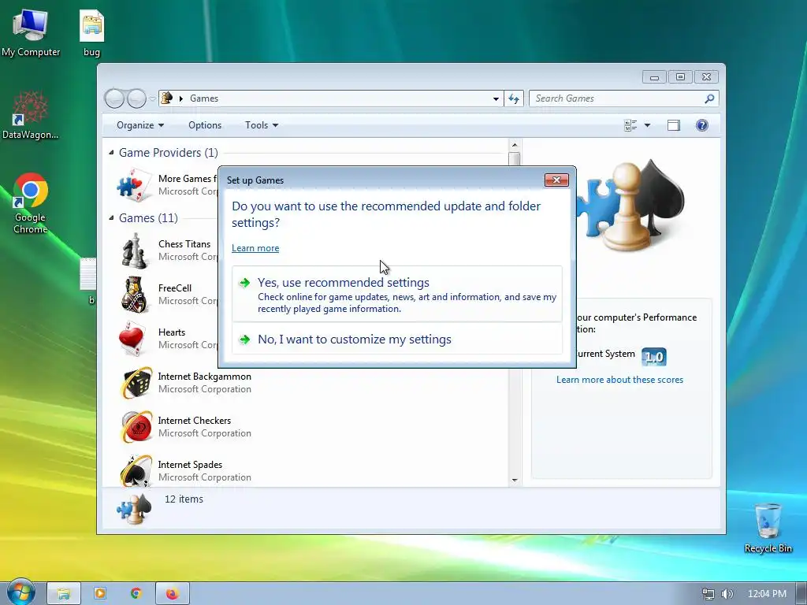The width and height of the screenshot is (807, 605).
Task: Open Firefox from the taskbar
Action: tap(173, 594)
